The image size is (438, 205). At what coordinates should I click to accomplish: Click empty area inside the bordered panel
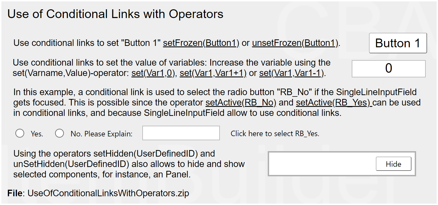pos(320,164)
